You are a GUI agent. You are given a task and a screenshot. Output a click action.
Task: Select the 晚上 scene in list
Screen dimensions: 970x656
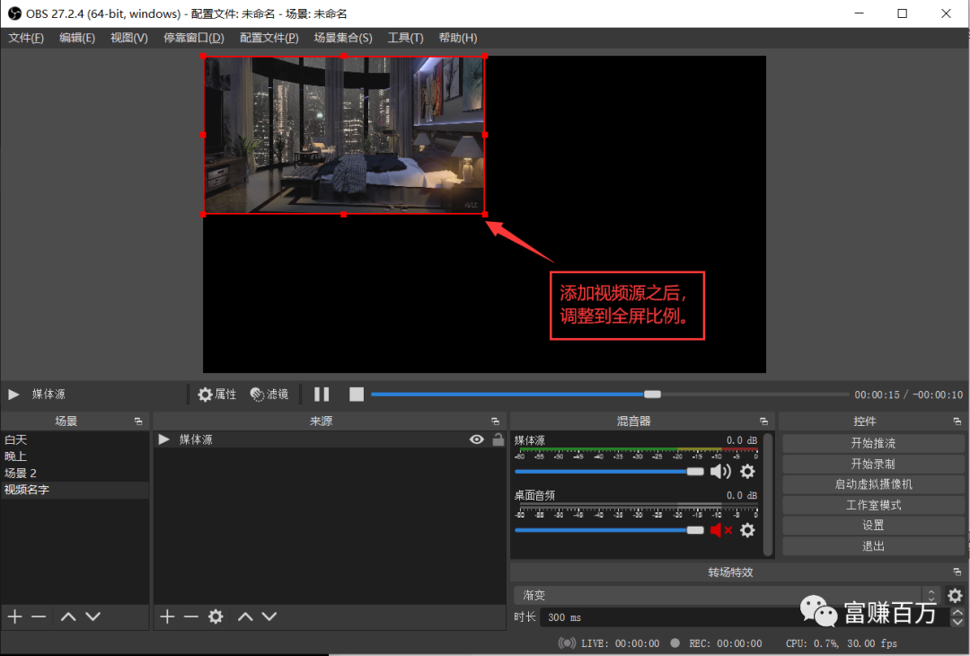click(16, 457)
